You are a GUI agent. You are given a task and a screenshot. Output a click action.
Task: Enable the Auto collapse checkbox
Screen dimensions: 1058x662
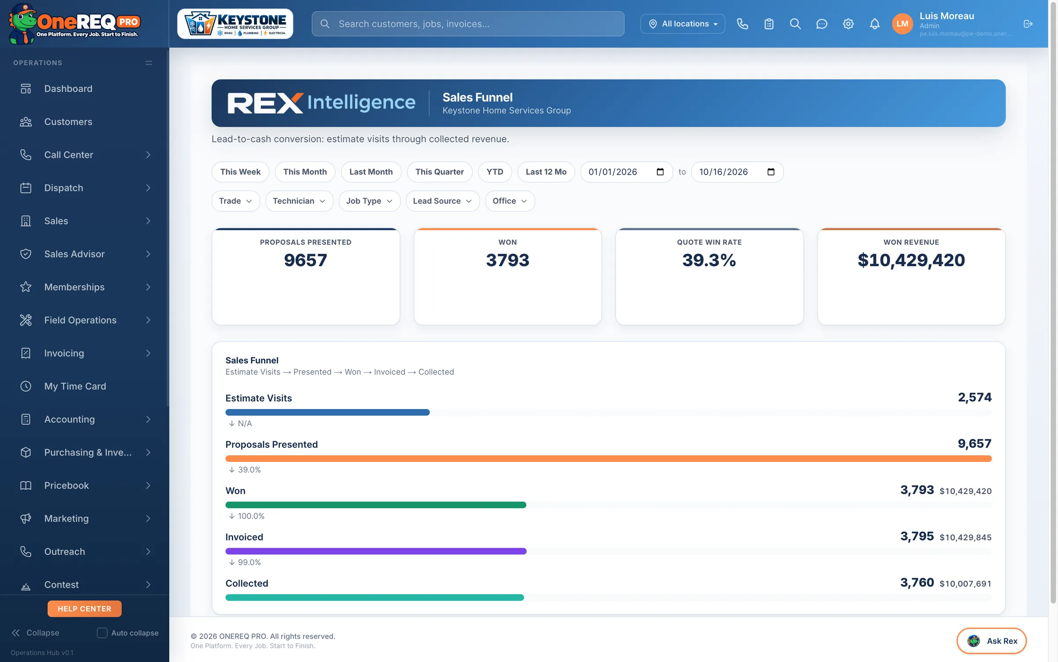coord(102,633)
